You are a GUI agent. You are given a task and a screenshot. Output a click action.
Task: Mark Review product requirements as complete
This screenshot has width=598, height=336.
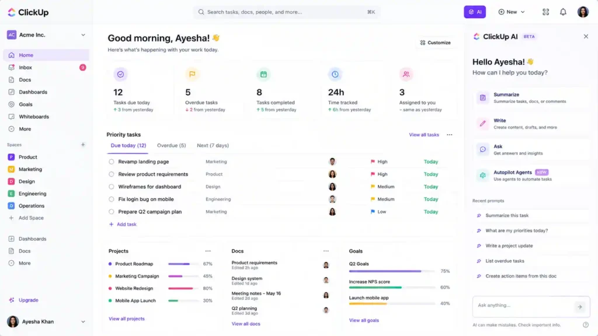111,174
